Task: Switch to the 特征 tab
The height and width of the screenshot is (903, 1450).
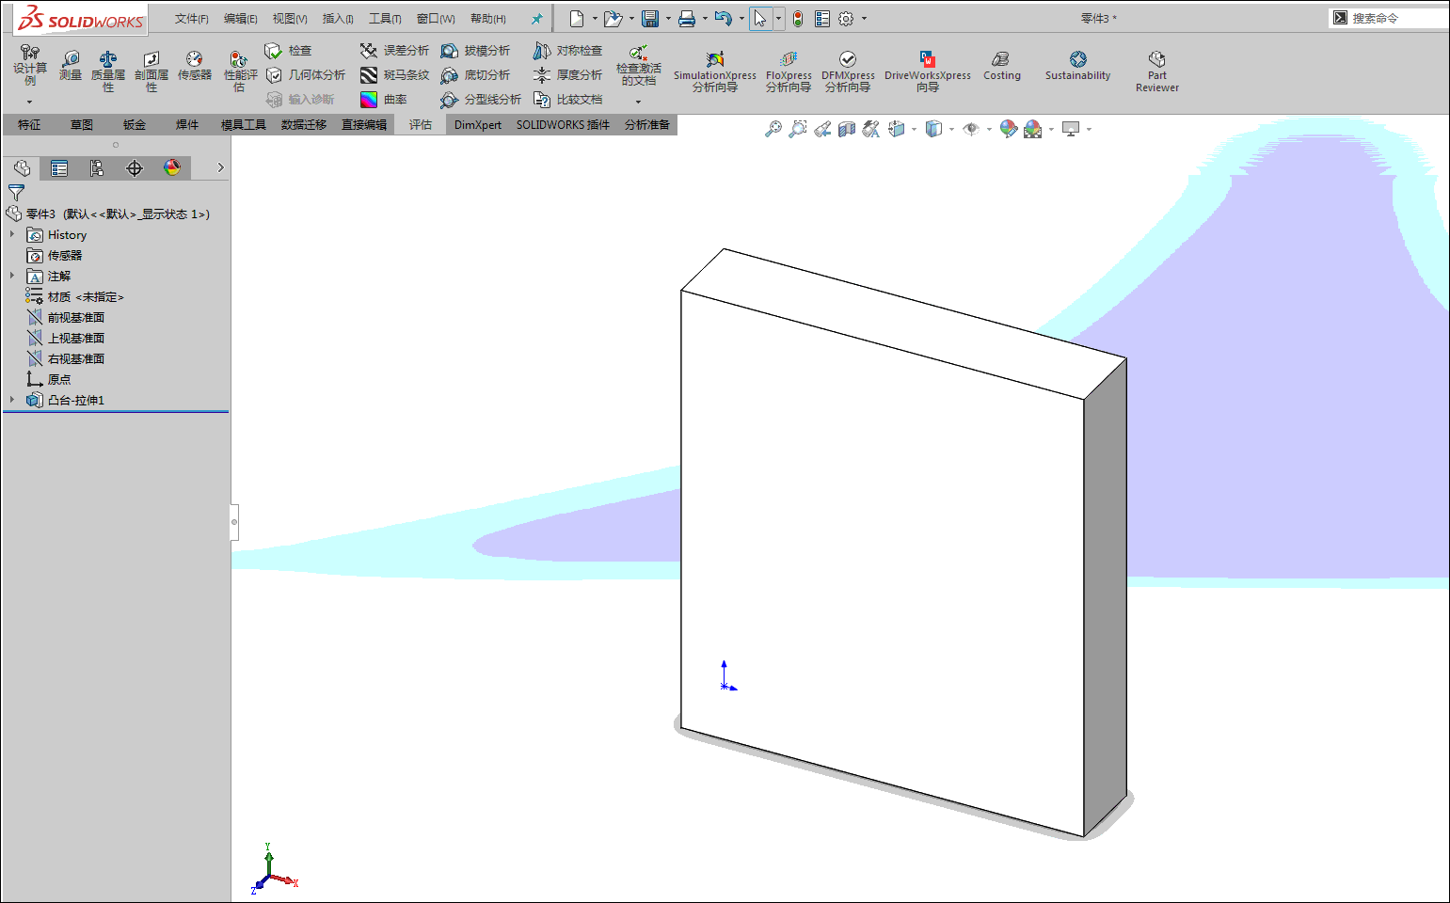Action: coord(29,125)
